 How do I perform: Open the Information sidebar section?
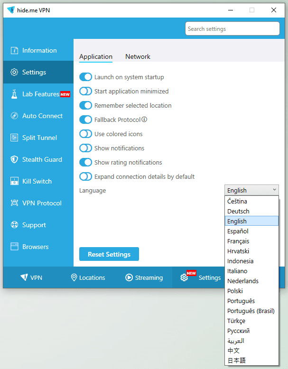[38, 50]
